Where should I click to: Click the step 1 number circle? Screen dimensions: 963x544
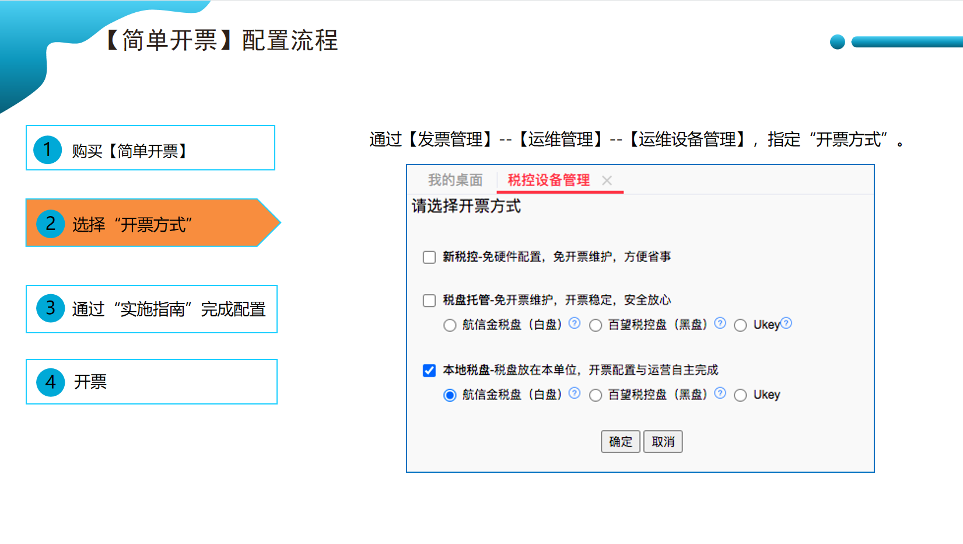coord(48,149)
